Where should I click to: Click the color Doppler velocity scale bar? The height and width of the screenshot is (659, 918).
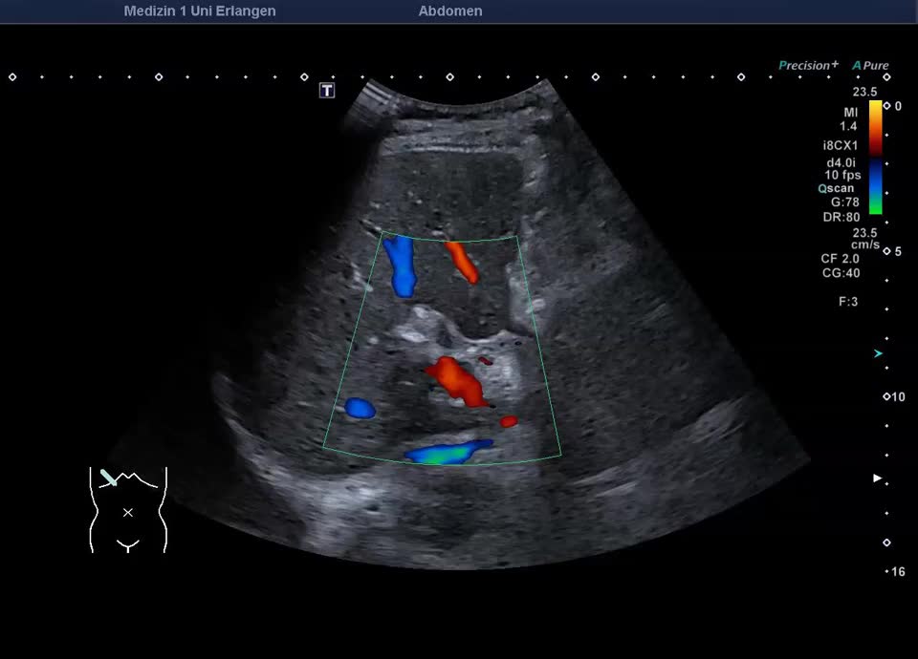[x=875, y=158]
